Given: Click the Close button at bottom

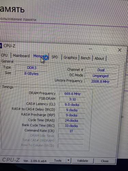Looking at the screenshot, I should click(105, 161).
